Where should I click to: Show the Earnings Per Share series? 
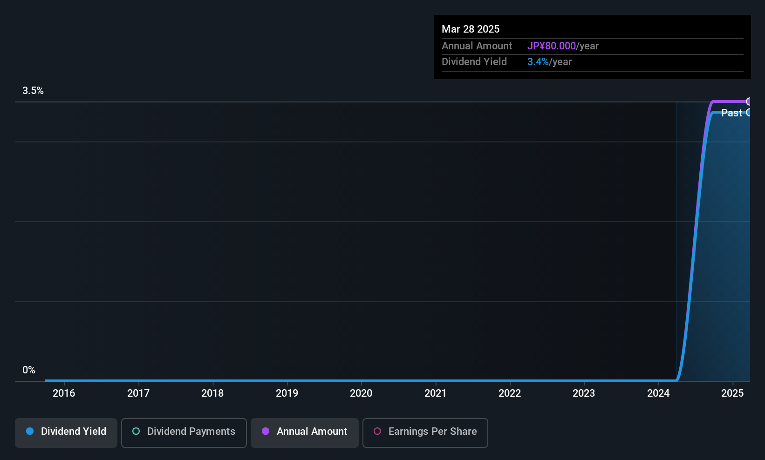pos(425,433)
